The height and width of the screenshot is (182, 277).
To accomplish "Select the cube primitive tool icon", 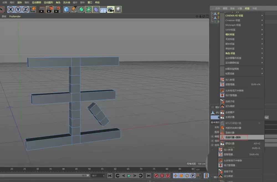I will click(66, 9).
